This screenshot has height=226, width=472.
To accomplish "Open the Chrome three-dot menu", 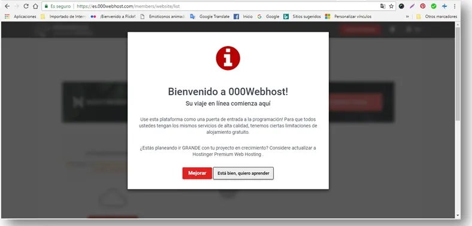I will tap(455, 6).
